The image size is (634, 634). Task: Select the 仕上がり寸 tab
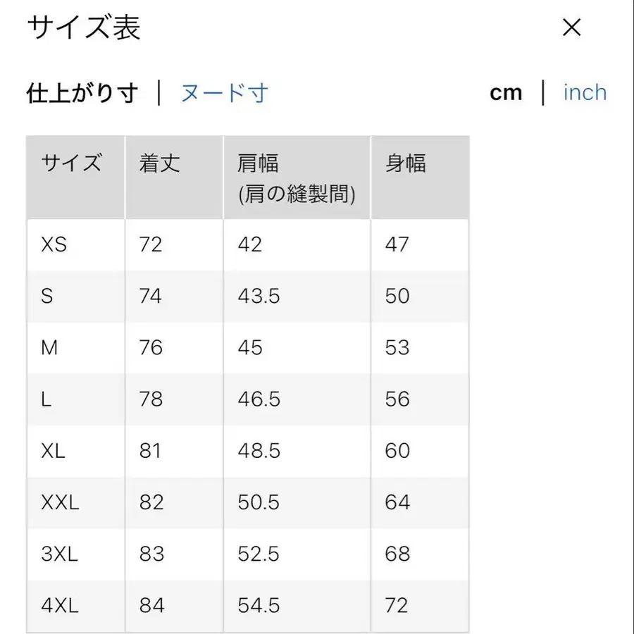point(81,92)
